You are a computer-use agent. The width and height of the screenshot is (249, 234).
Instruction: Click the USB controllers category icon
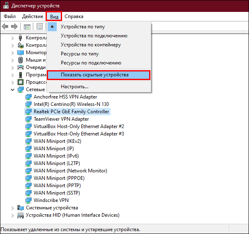pyautogui.click(x=20, y=38)
